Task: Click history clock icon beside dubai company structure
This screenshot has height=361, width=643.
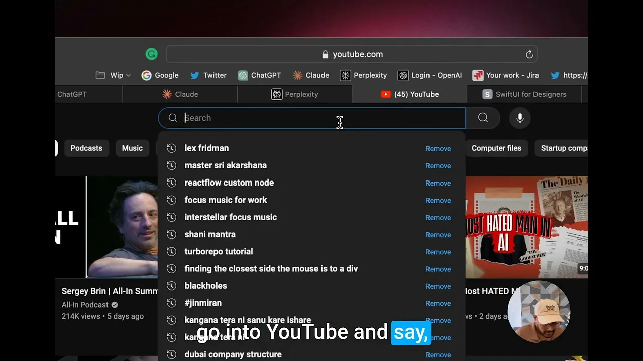Action: click(x=171, y=354)
